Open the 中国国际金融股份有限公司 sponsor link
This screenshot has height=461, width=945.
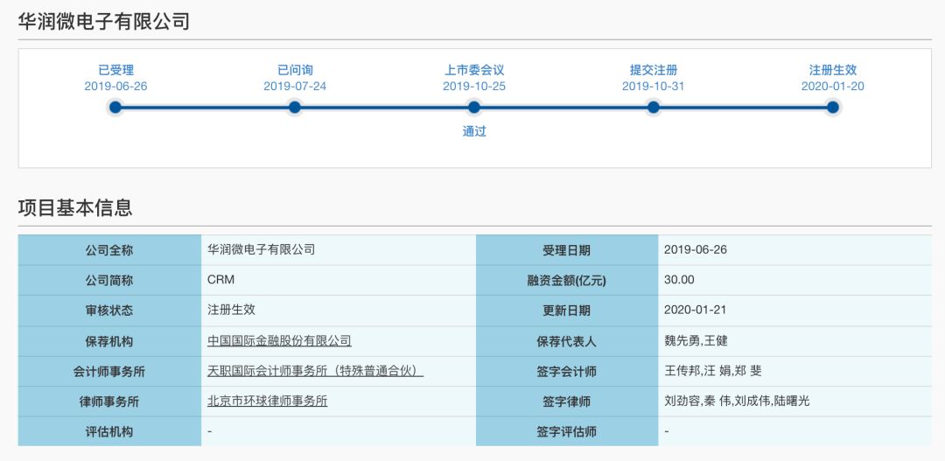279,341
